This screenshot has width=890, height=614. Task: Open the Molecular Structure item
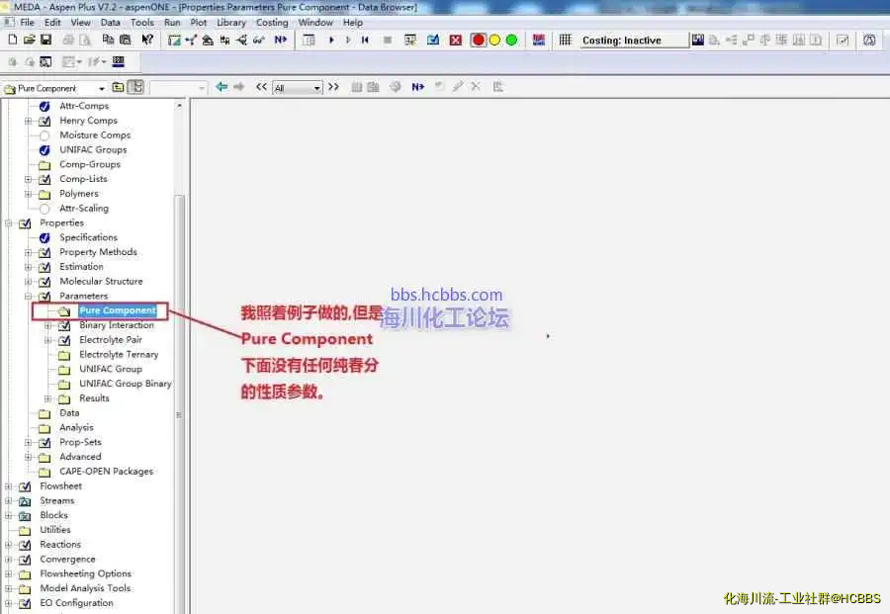point(101,282)
